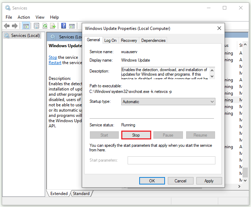The width and height of the screenshot is (251, 207).
Task: Minimize the Services window
Action: coord(209,8)
